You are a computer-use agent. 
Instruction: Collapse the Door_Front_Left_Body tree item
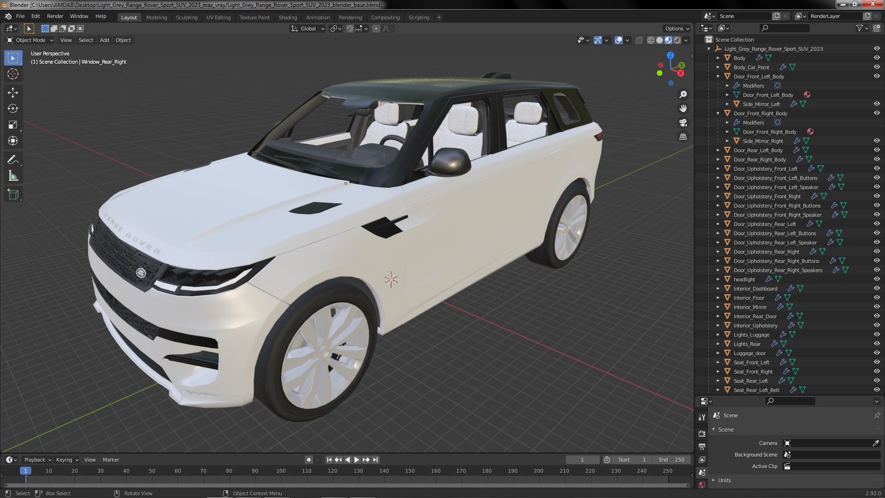(718, 76)
